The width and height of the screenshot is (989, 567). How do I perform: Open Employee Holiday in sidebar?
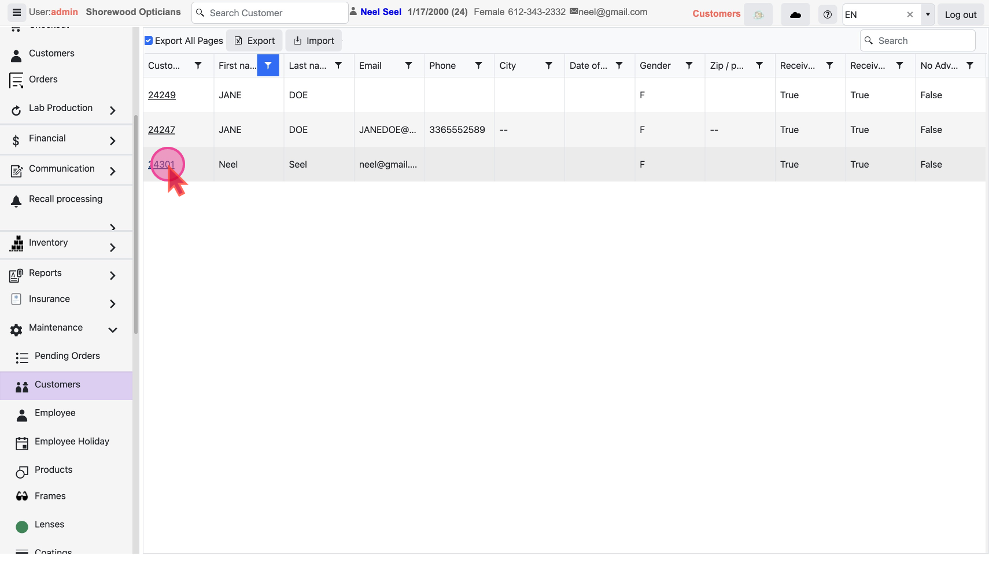[72, 442]
